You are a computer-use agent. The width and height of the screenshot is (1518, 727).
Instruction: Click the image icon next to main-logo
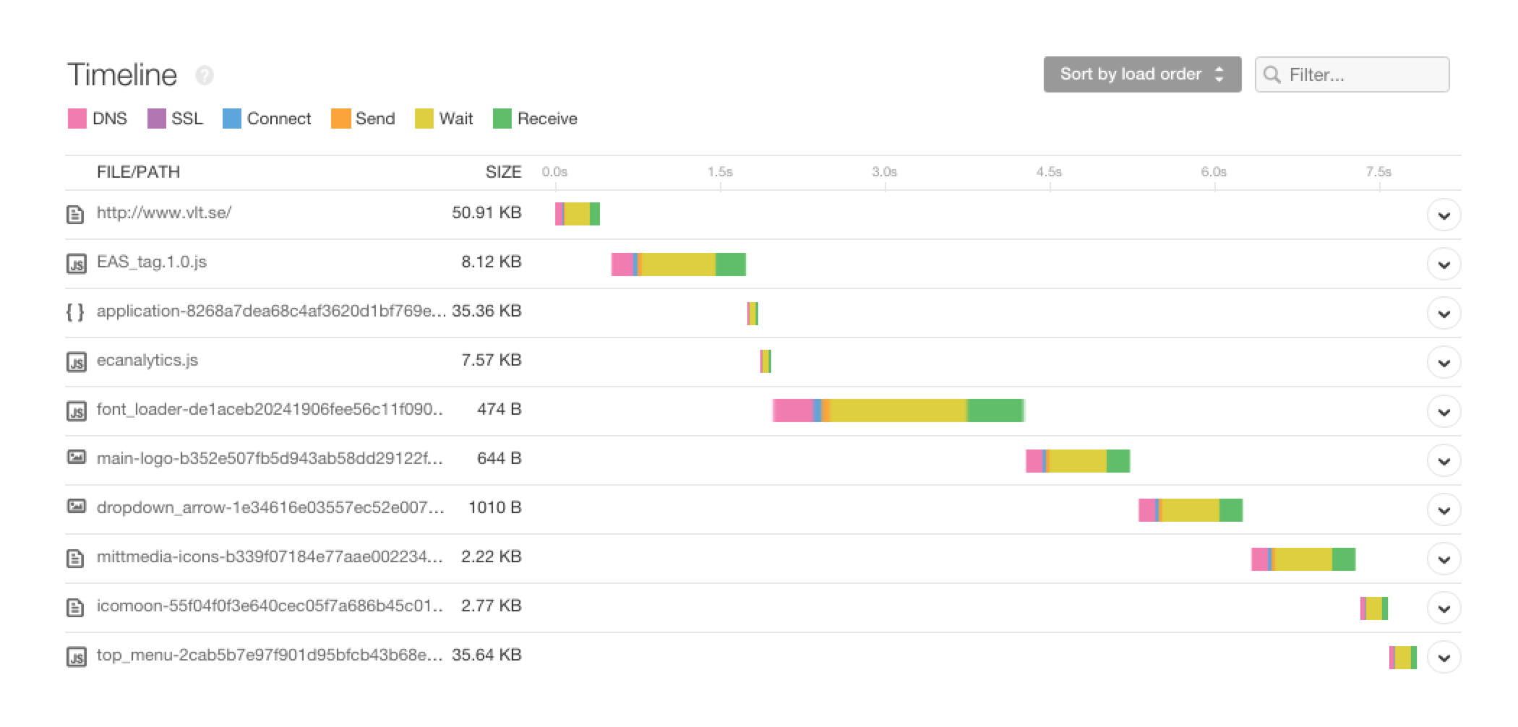pyautogui.click(x=77, y=459)
